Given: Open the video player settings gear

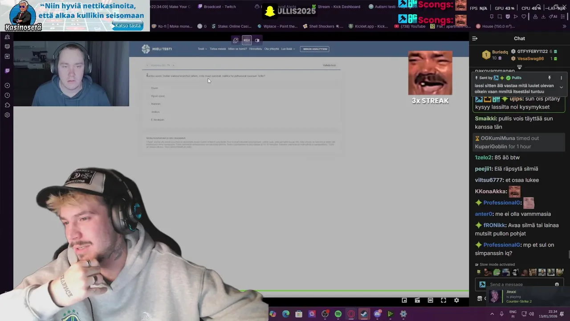Looking at the screenshot, I should tap(456, 300).
